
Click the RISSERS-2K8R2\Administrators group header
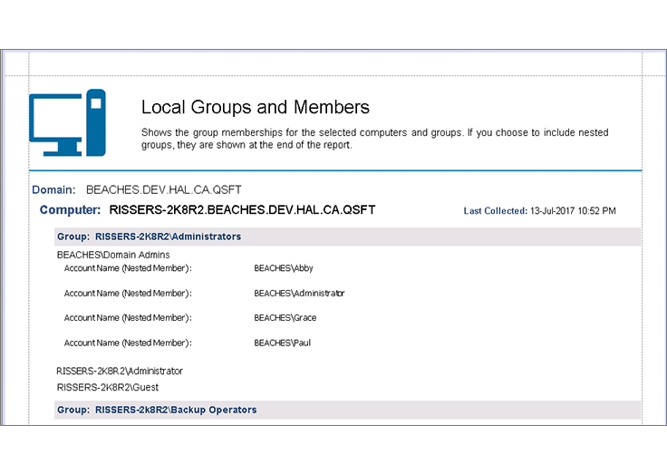click(x=347, y=237)
